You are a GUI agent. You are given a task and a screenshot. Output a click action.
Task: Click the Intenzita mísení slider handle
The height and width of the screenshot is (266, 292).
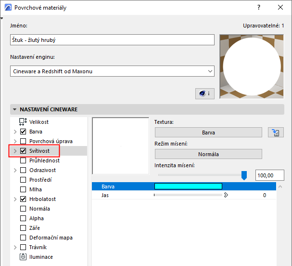(x=244, y=175)
